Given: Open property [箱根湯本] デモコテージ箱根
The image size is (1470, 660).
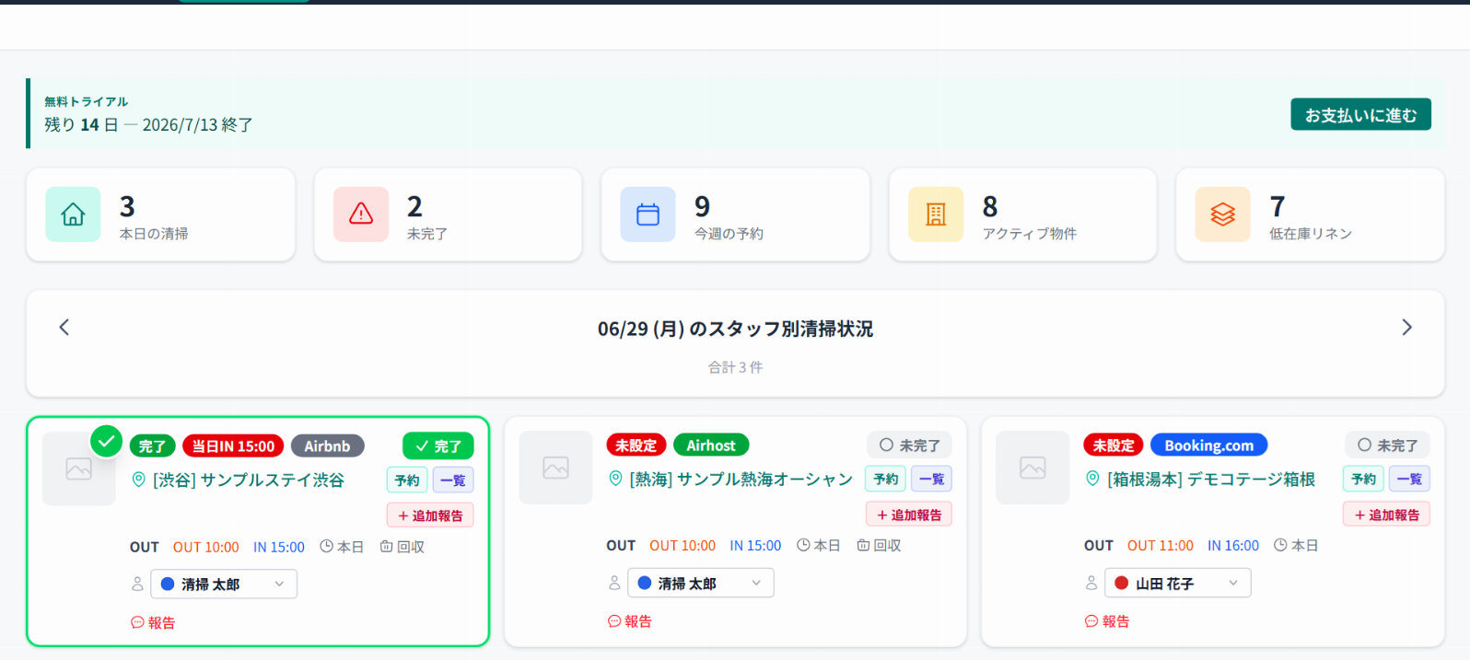Looking at the screenshot, I should coord(1211,479).
